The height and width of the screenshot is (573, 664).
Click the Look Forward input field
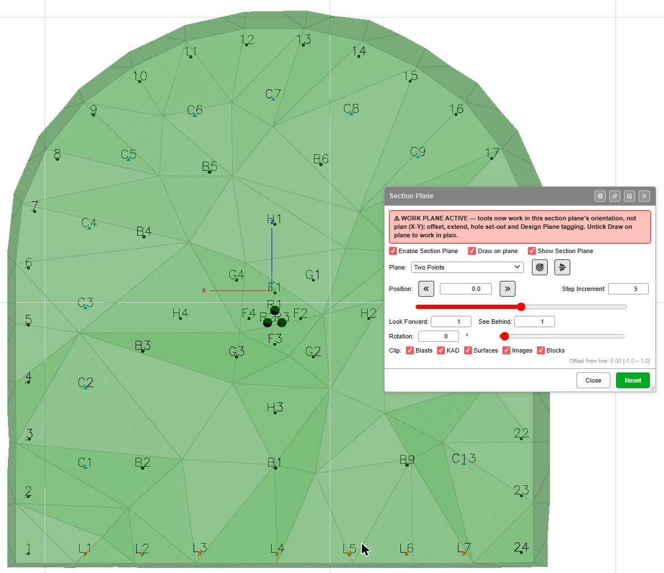[451, 322]
